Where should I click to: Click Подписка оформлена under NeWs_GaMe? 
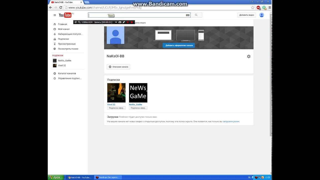click(138, 108)
